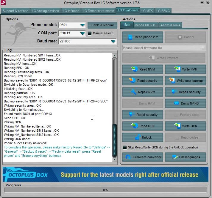Expand the Baud rate dropdown

pos(113,42)
